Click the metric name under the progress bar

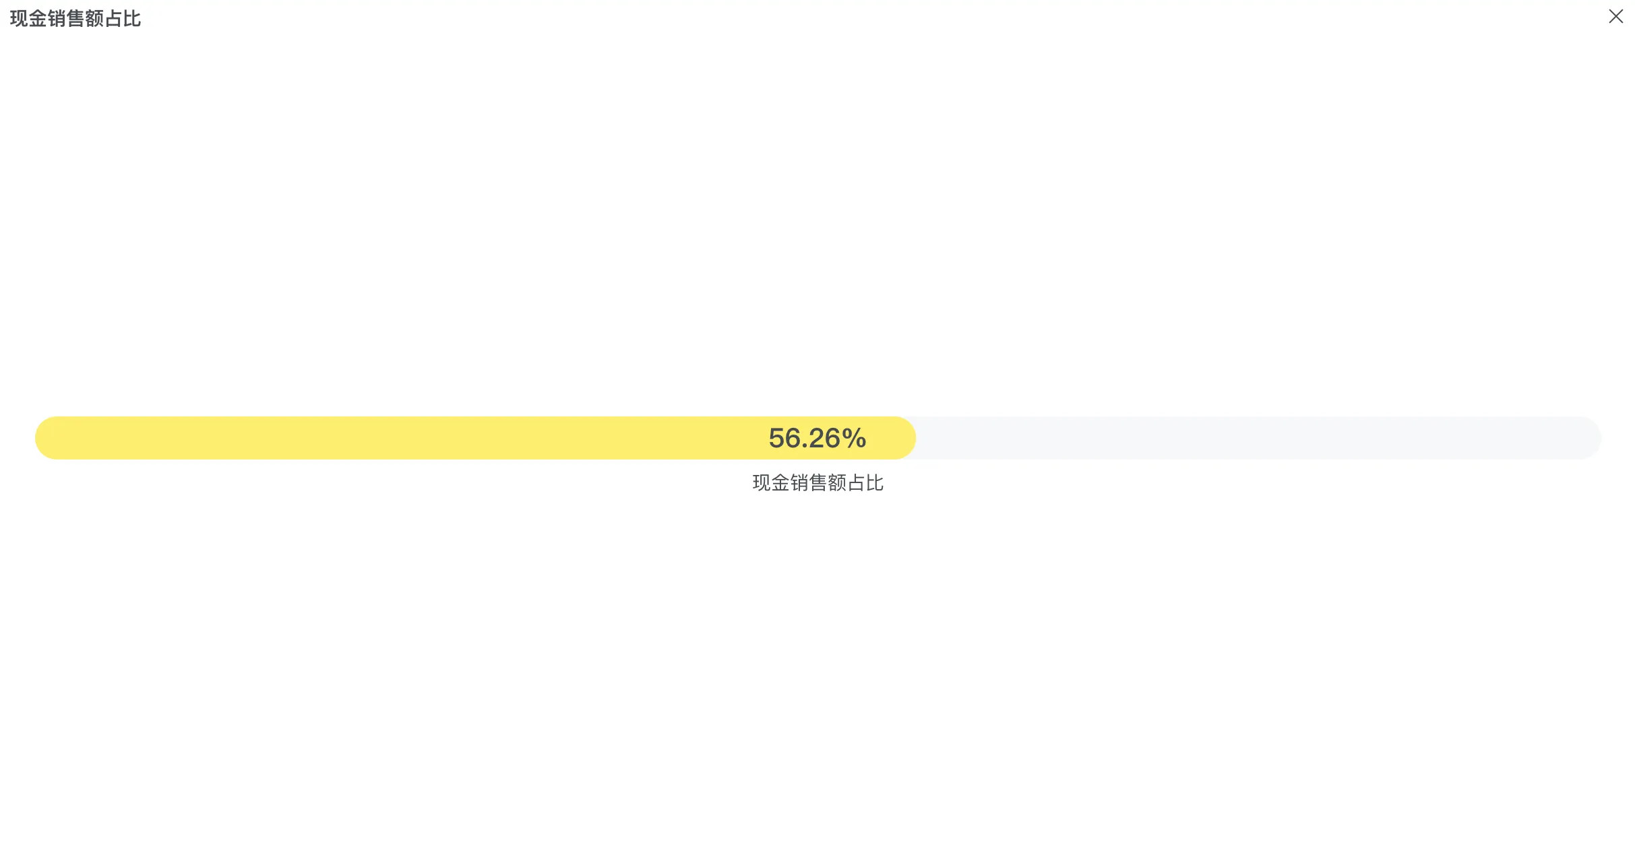(x=817, y=483)
